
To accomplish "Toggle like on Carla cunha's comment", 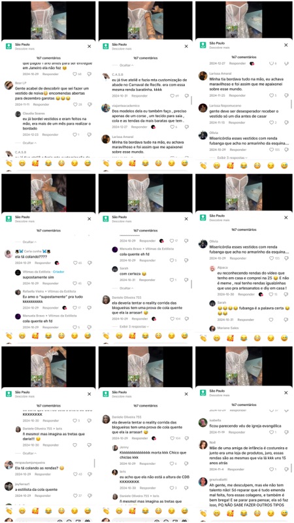I will click(x=75, y=263).
